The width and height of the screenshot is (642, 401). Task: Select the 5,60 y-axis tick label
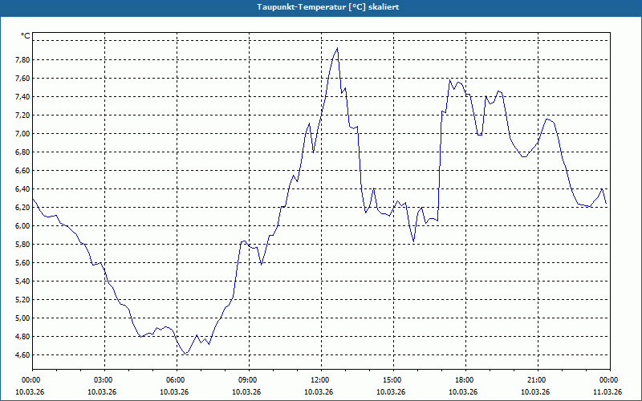pyautogui.click(x=22, y=263)
